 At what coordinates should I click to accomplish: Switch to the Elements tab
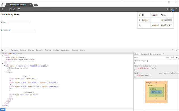click(14, 50)
